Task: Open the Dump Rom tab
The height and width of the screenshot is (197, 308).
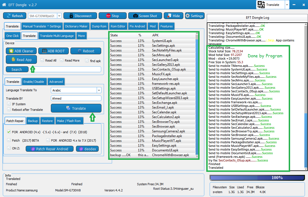Action: (99, 26)
